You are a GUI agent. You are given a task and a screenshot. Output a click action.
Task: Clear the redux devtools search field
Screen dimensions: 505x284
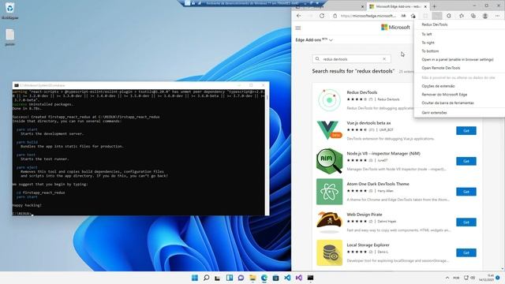tap(384, 59)
